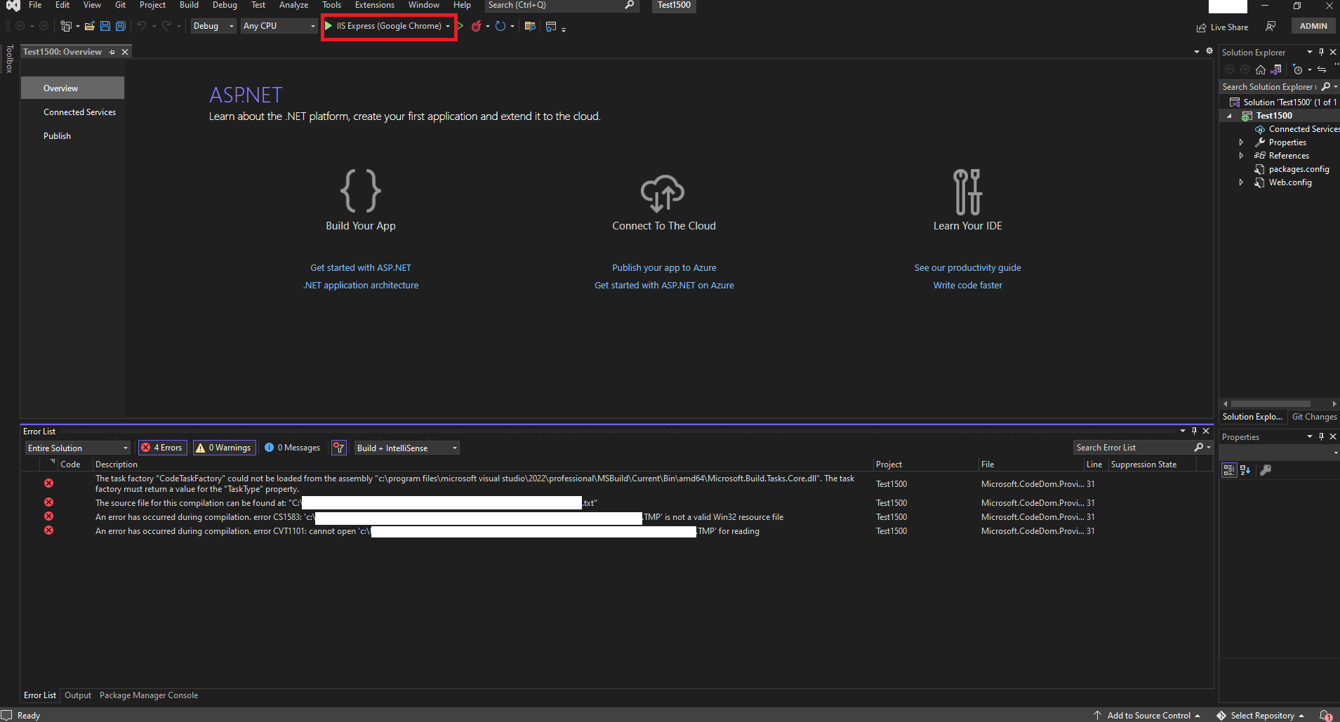Expand the References node
This screenshot has height=722, width=1340.
click(x=1241, y=156)
